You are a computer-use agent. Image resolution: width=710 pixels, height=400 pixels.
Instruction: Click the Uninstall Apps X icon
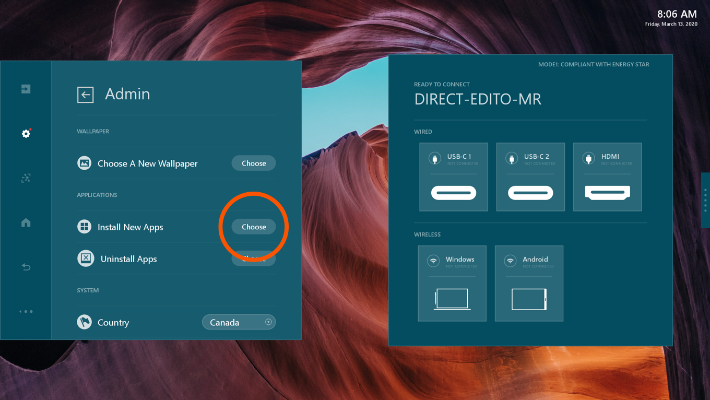(86, 258)
